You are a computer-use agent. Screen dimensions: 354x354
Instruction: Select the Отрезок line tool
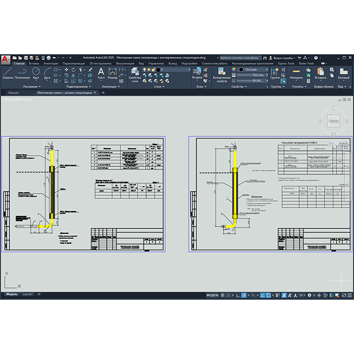point(8,73)
